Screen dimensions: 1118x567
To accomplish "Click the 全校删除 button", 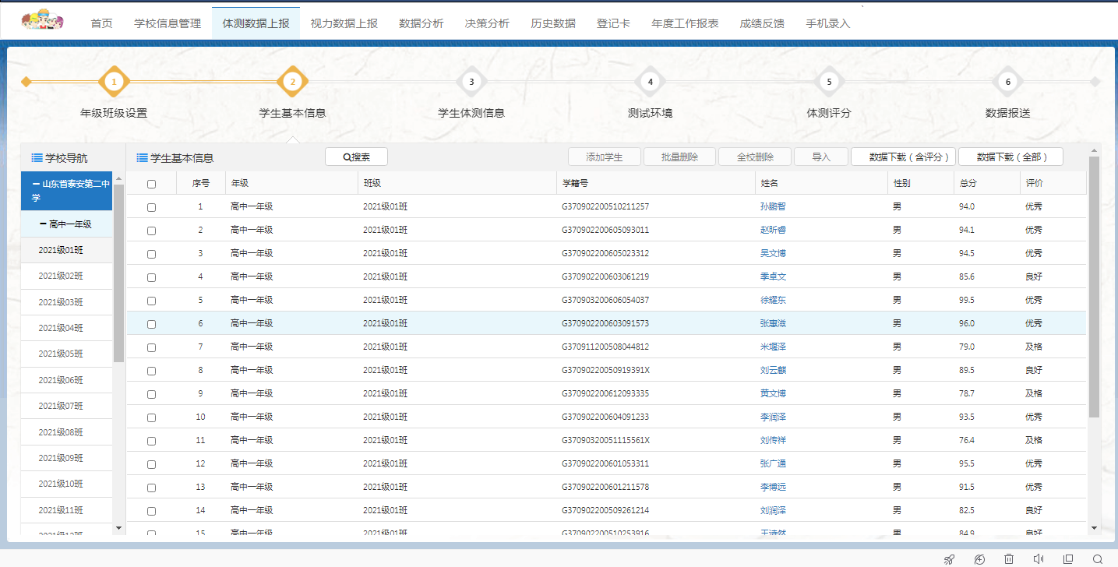I will (755, 157).
